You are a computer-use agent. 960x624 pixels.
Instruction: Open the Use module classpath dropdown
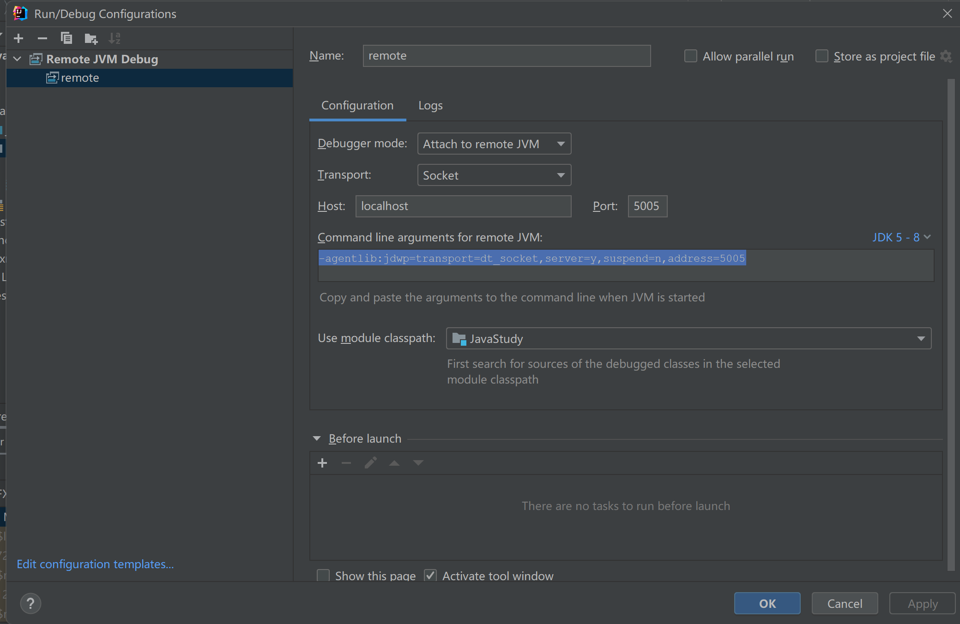(x=688, y=339)
